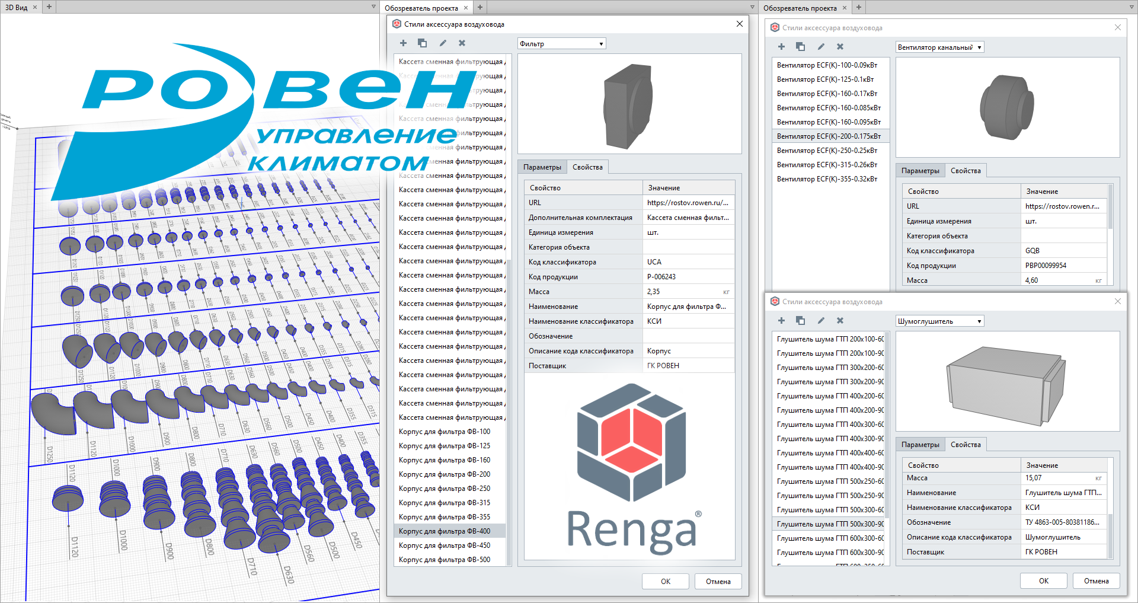
Task: Duplicate style in Фильтр dialog
Action: coord(422,43)
